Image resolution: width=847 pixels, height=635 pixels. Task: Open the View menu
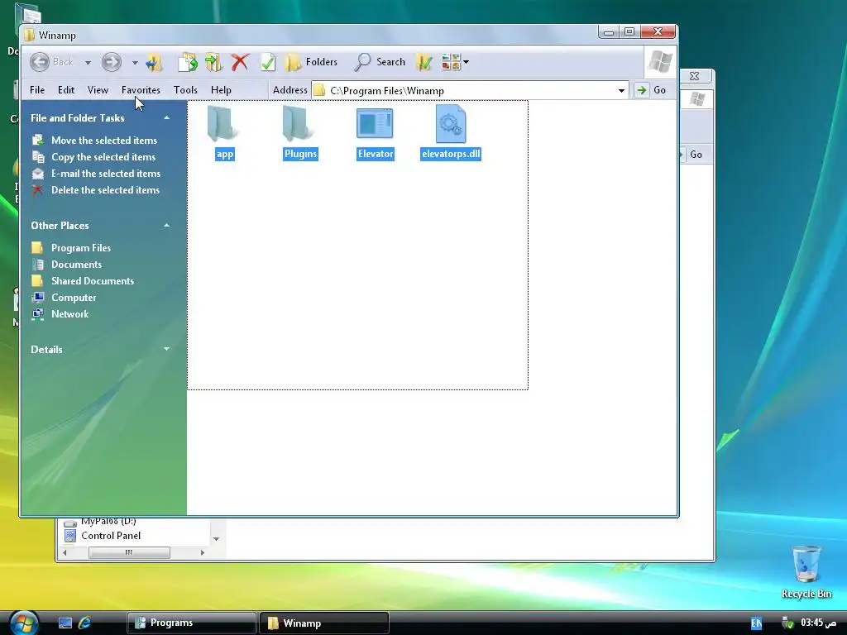98,90
